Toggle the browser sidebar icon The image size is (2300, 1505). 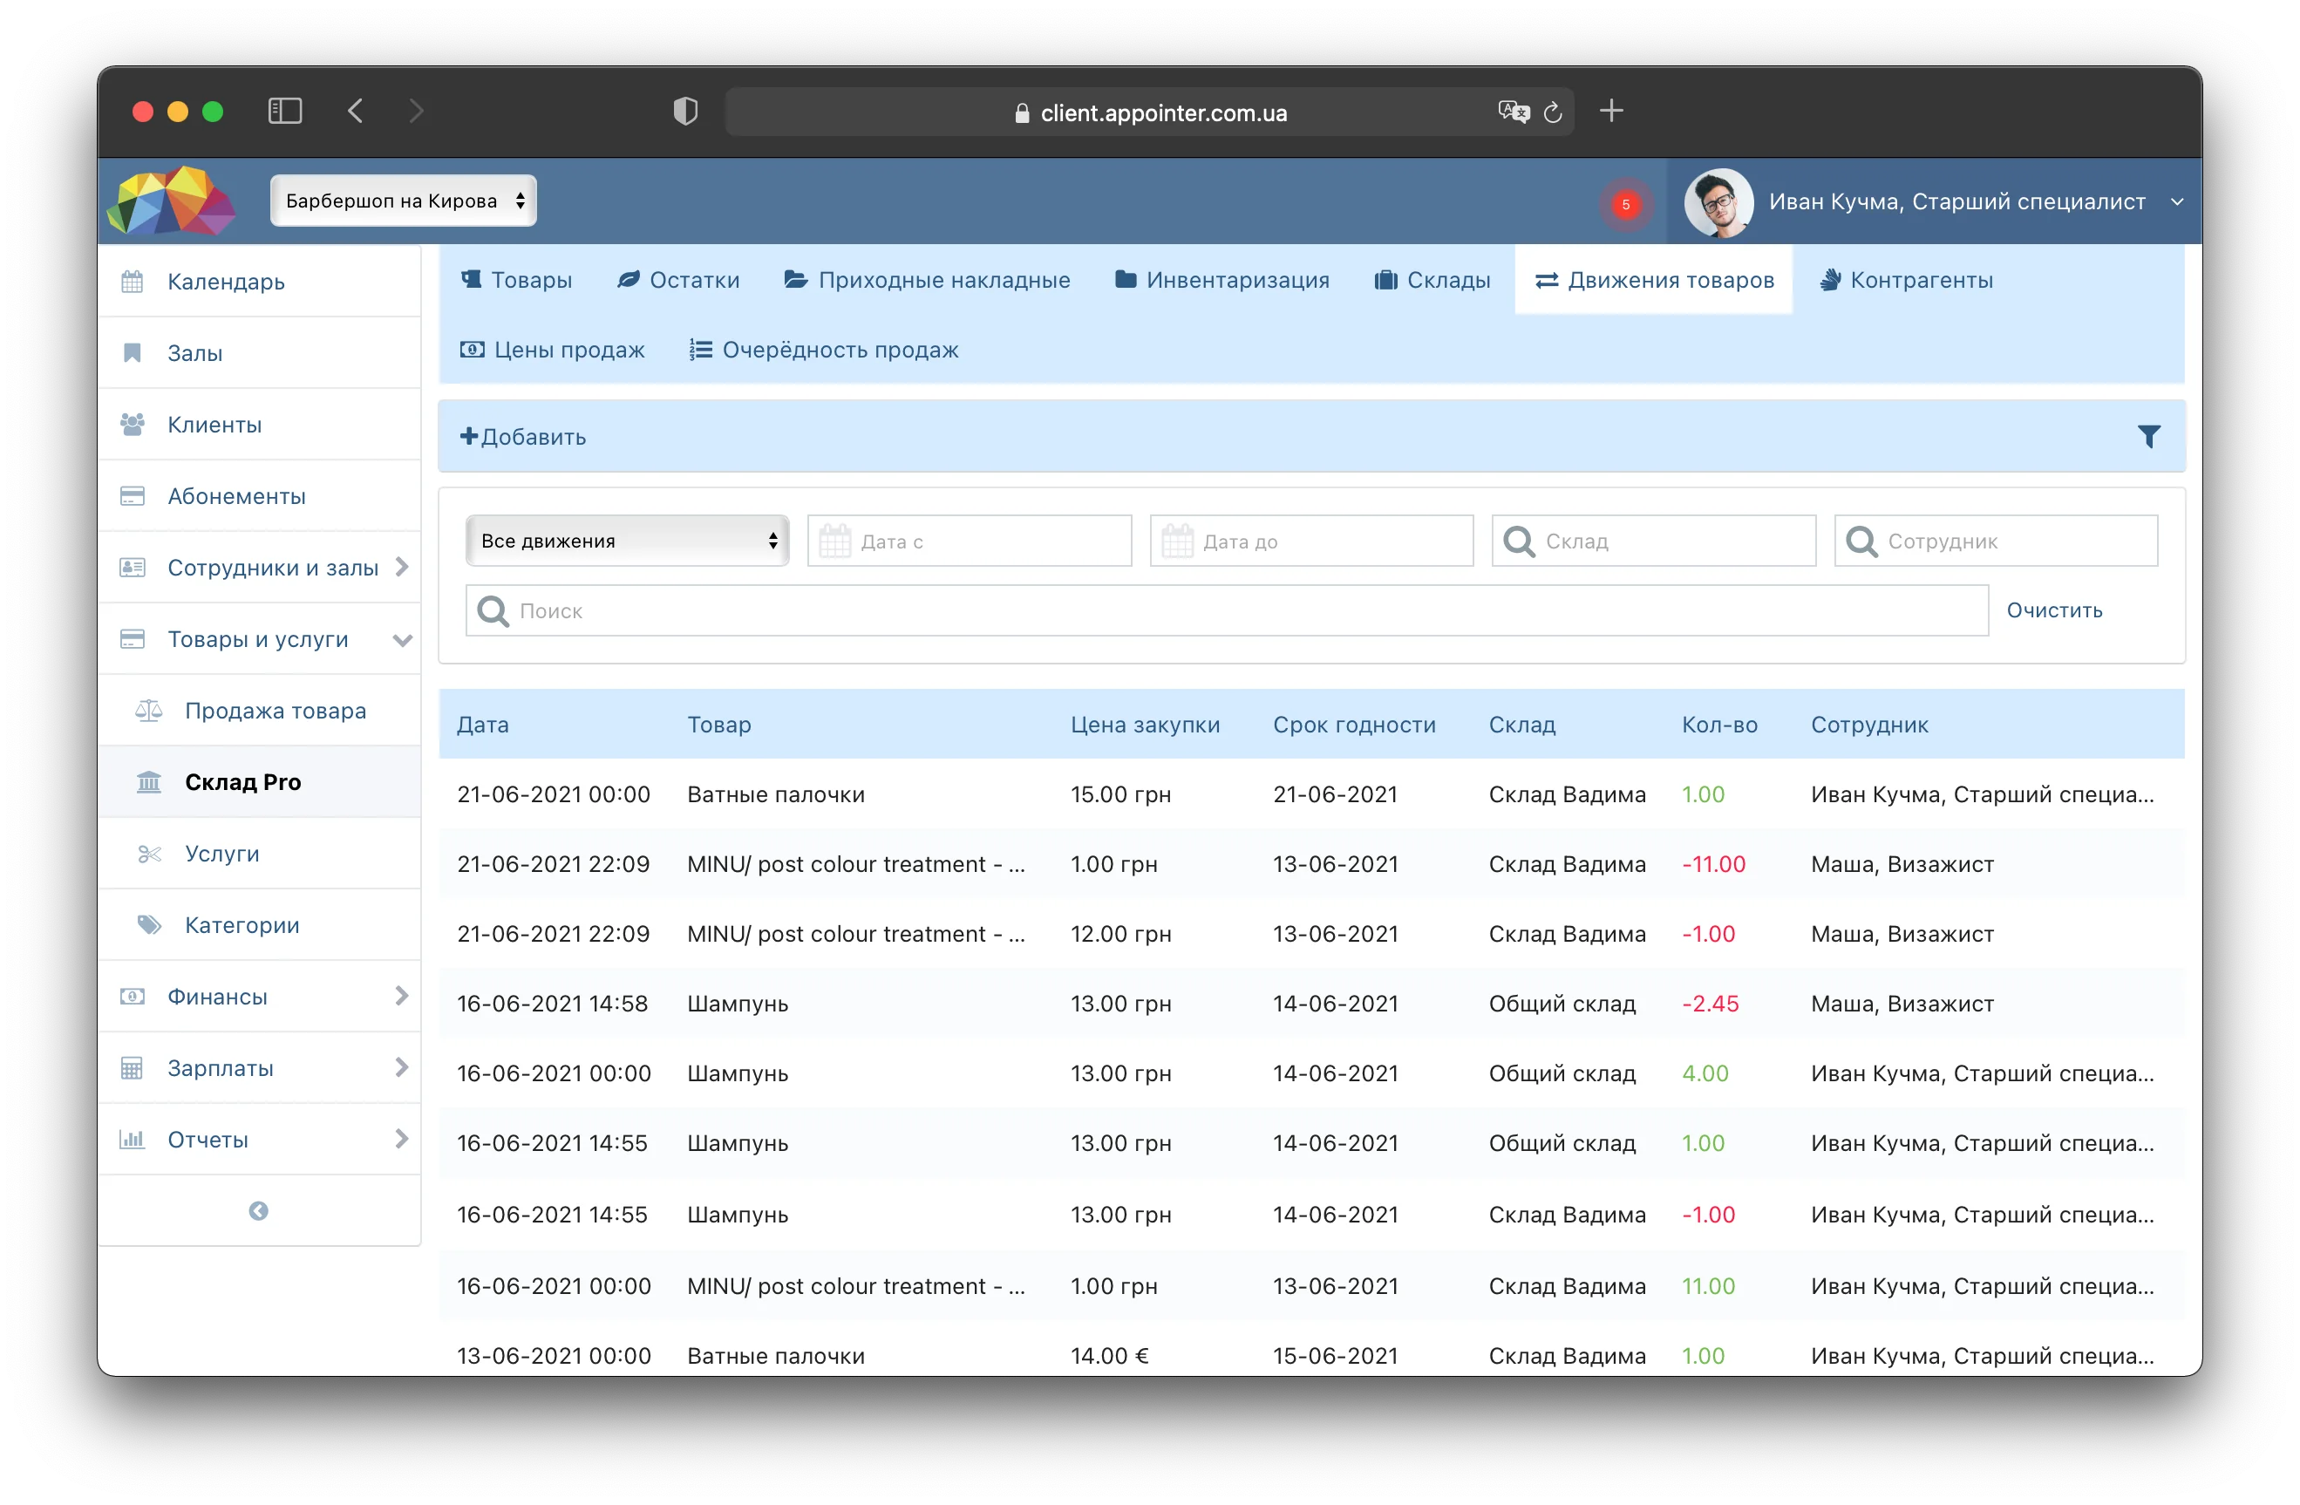284,111
